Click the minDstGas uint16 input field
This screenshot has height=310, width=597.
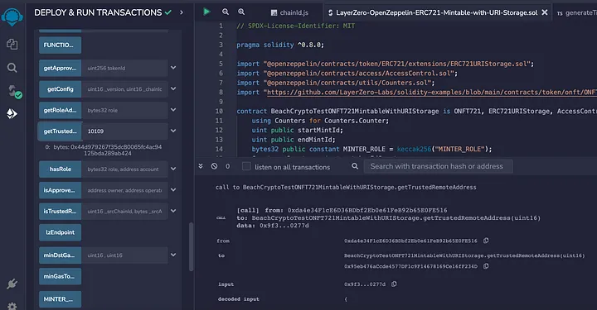(x=124, y=255)
